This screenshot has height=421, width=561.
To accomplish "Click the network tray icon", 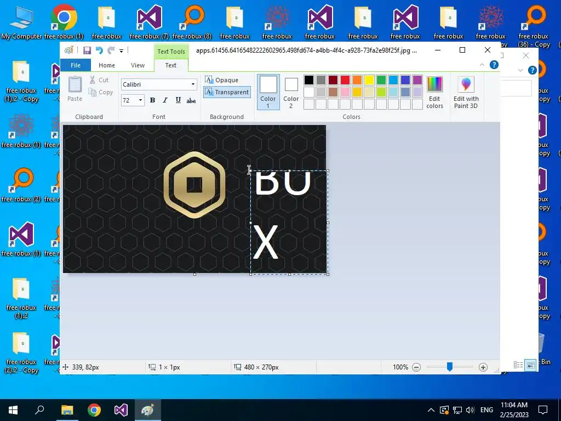I will [457, 410].
